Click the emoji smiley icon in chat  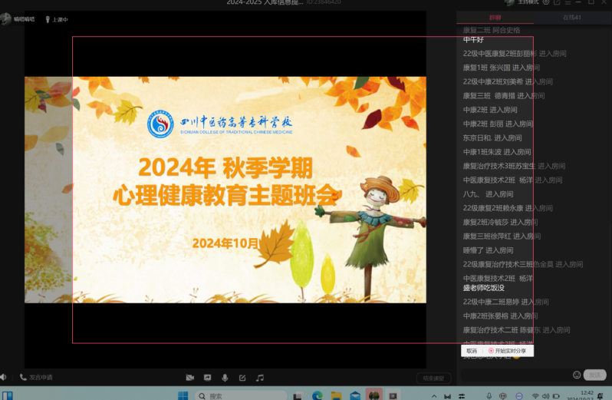[x=577, y=375]
